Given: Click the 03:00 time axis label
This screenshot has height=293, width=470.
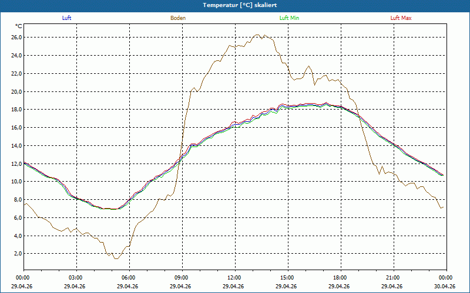Looking at the screenshot, I should pos(77,278).
